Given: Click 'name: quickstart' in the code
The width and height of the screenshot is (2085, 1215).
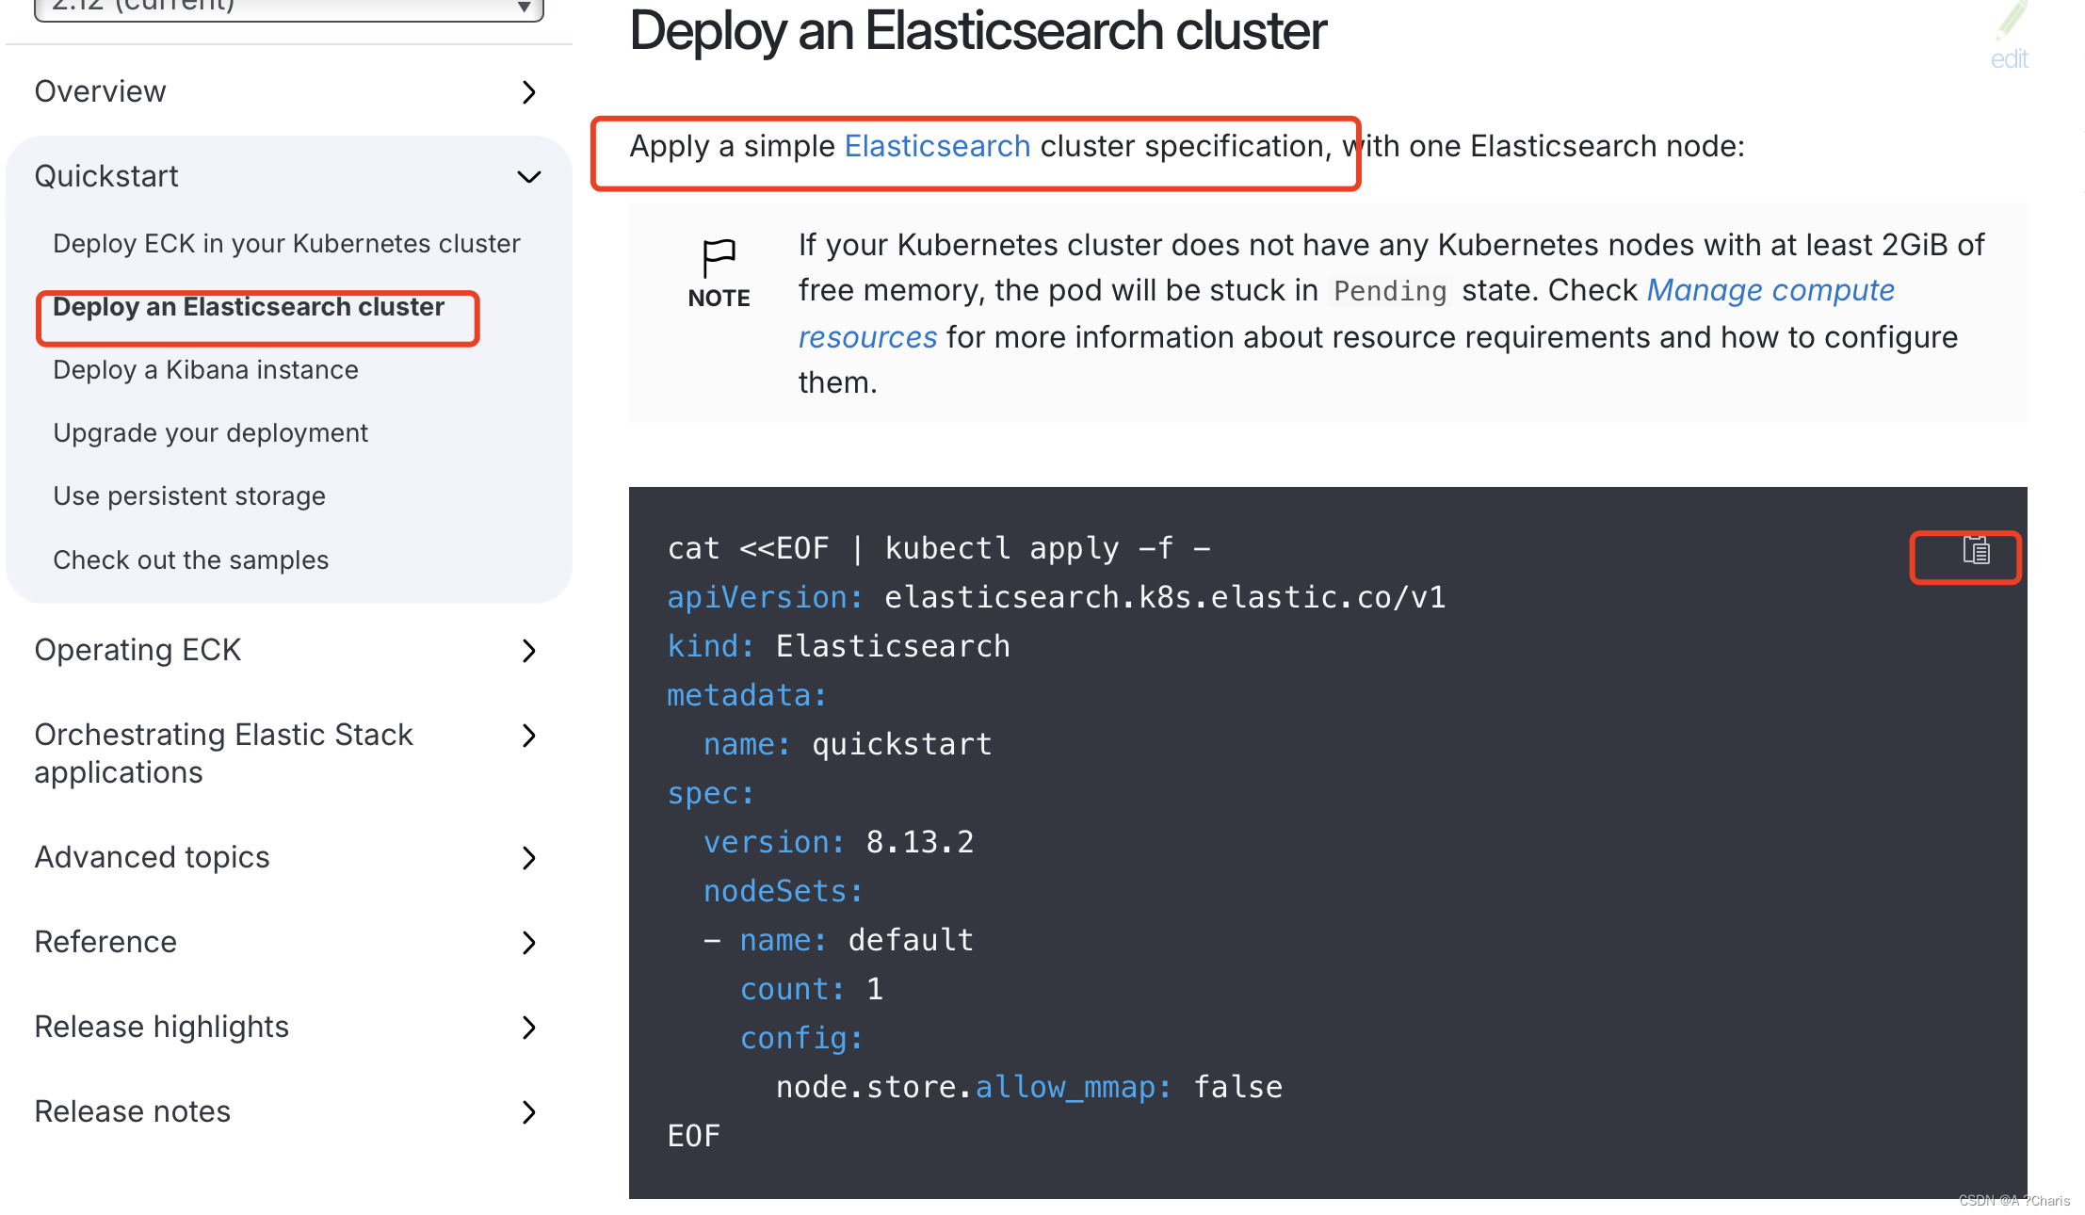Looking at the screenshot, I should (x=848, y=744).
